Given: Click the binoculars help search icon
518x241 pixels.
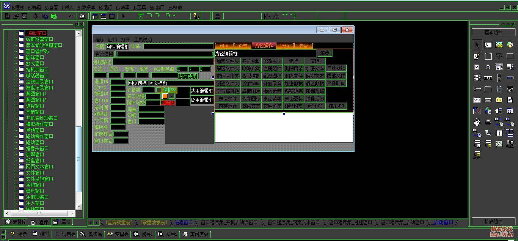Looking at the screenshot, I should click(x=196, y=16).
